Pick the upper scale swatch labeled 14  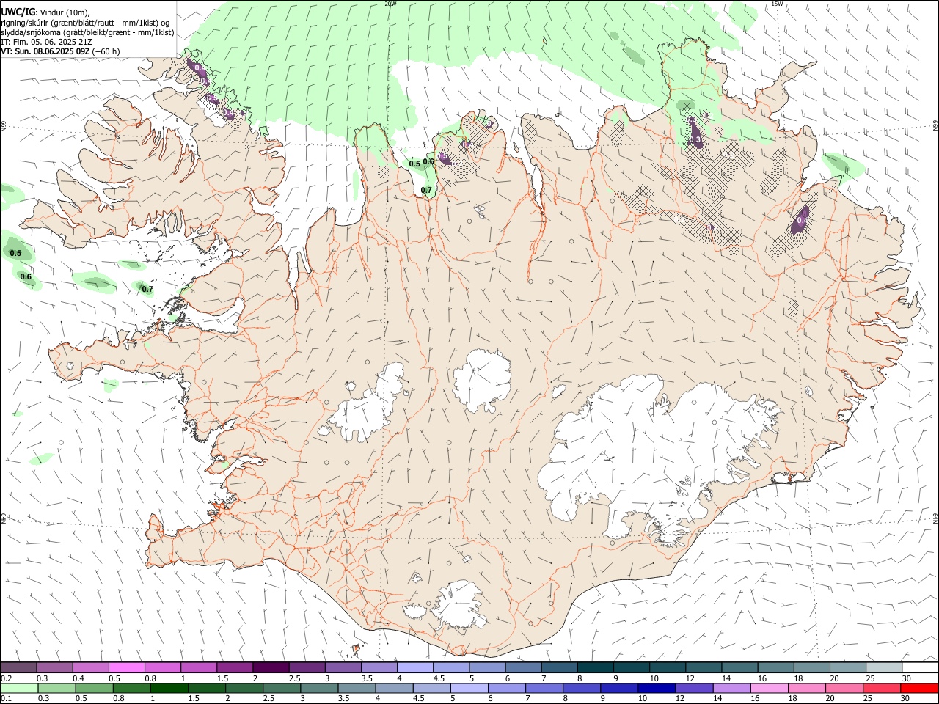click(739, 667)
